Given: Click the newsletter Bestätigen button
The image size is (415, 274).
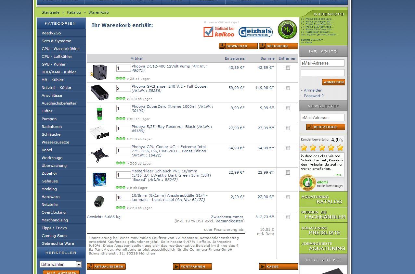Looking at the screenshot, I should click(x=325, y=127).
